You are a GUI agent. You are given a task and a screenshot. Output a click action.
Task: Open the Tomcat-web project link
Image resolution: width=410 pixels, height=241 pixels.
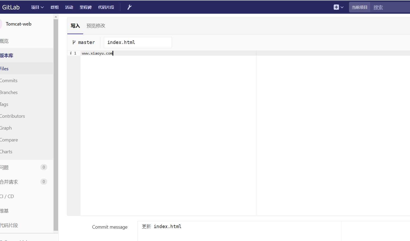[18, 24]
